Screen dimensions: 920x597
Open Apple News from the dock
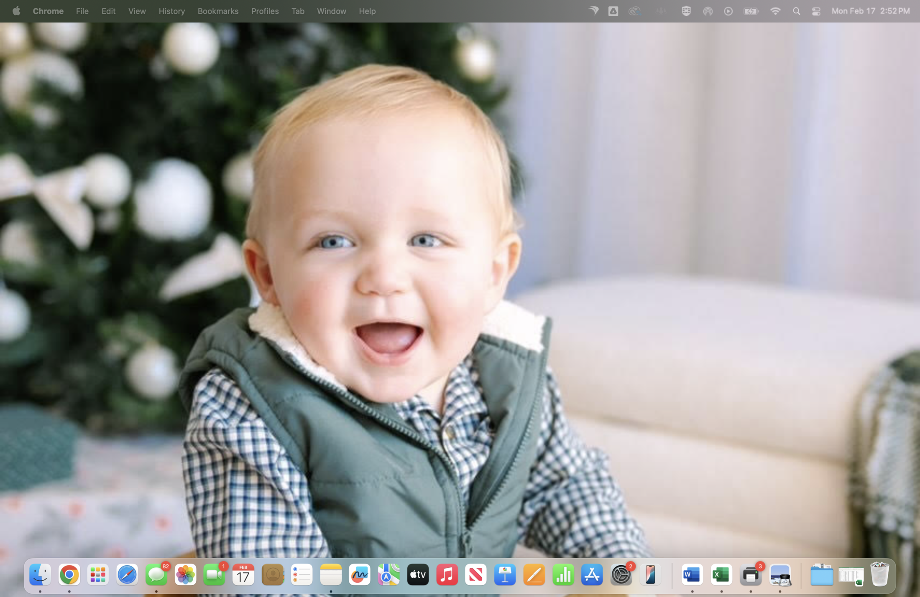pos(476,575)
